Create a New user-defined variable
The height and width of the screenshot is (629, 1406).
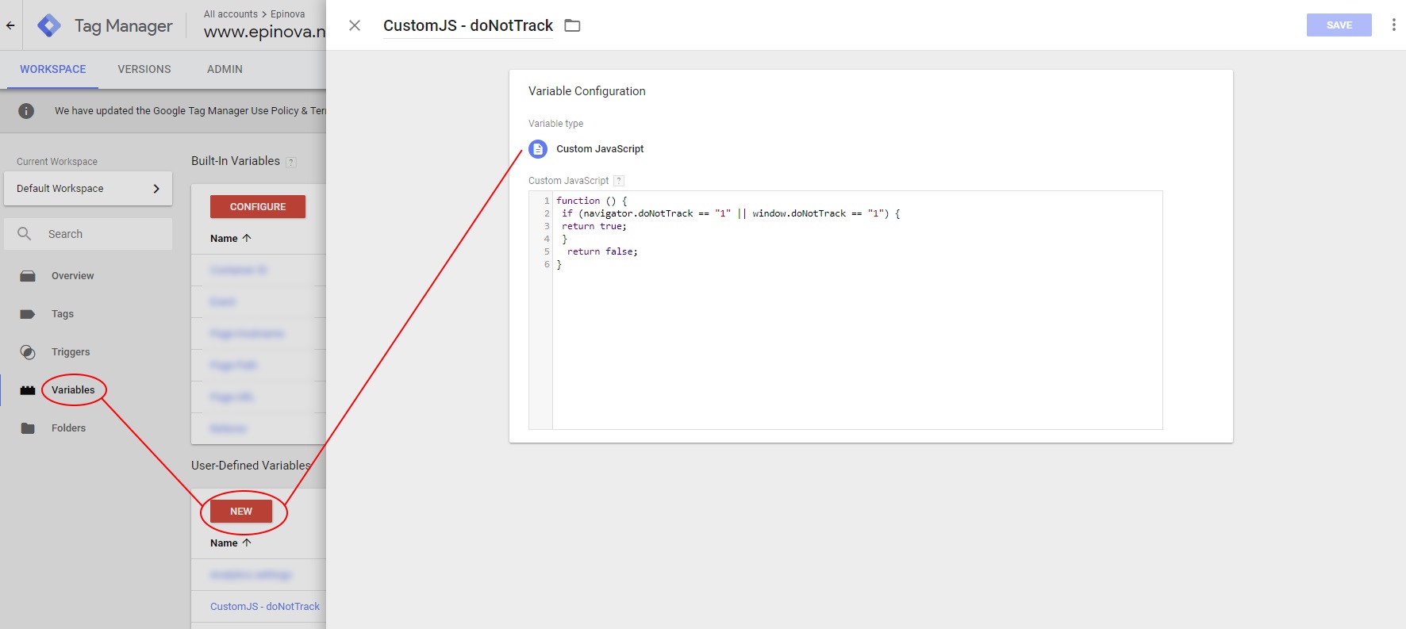click(x=241, y=512)
